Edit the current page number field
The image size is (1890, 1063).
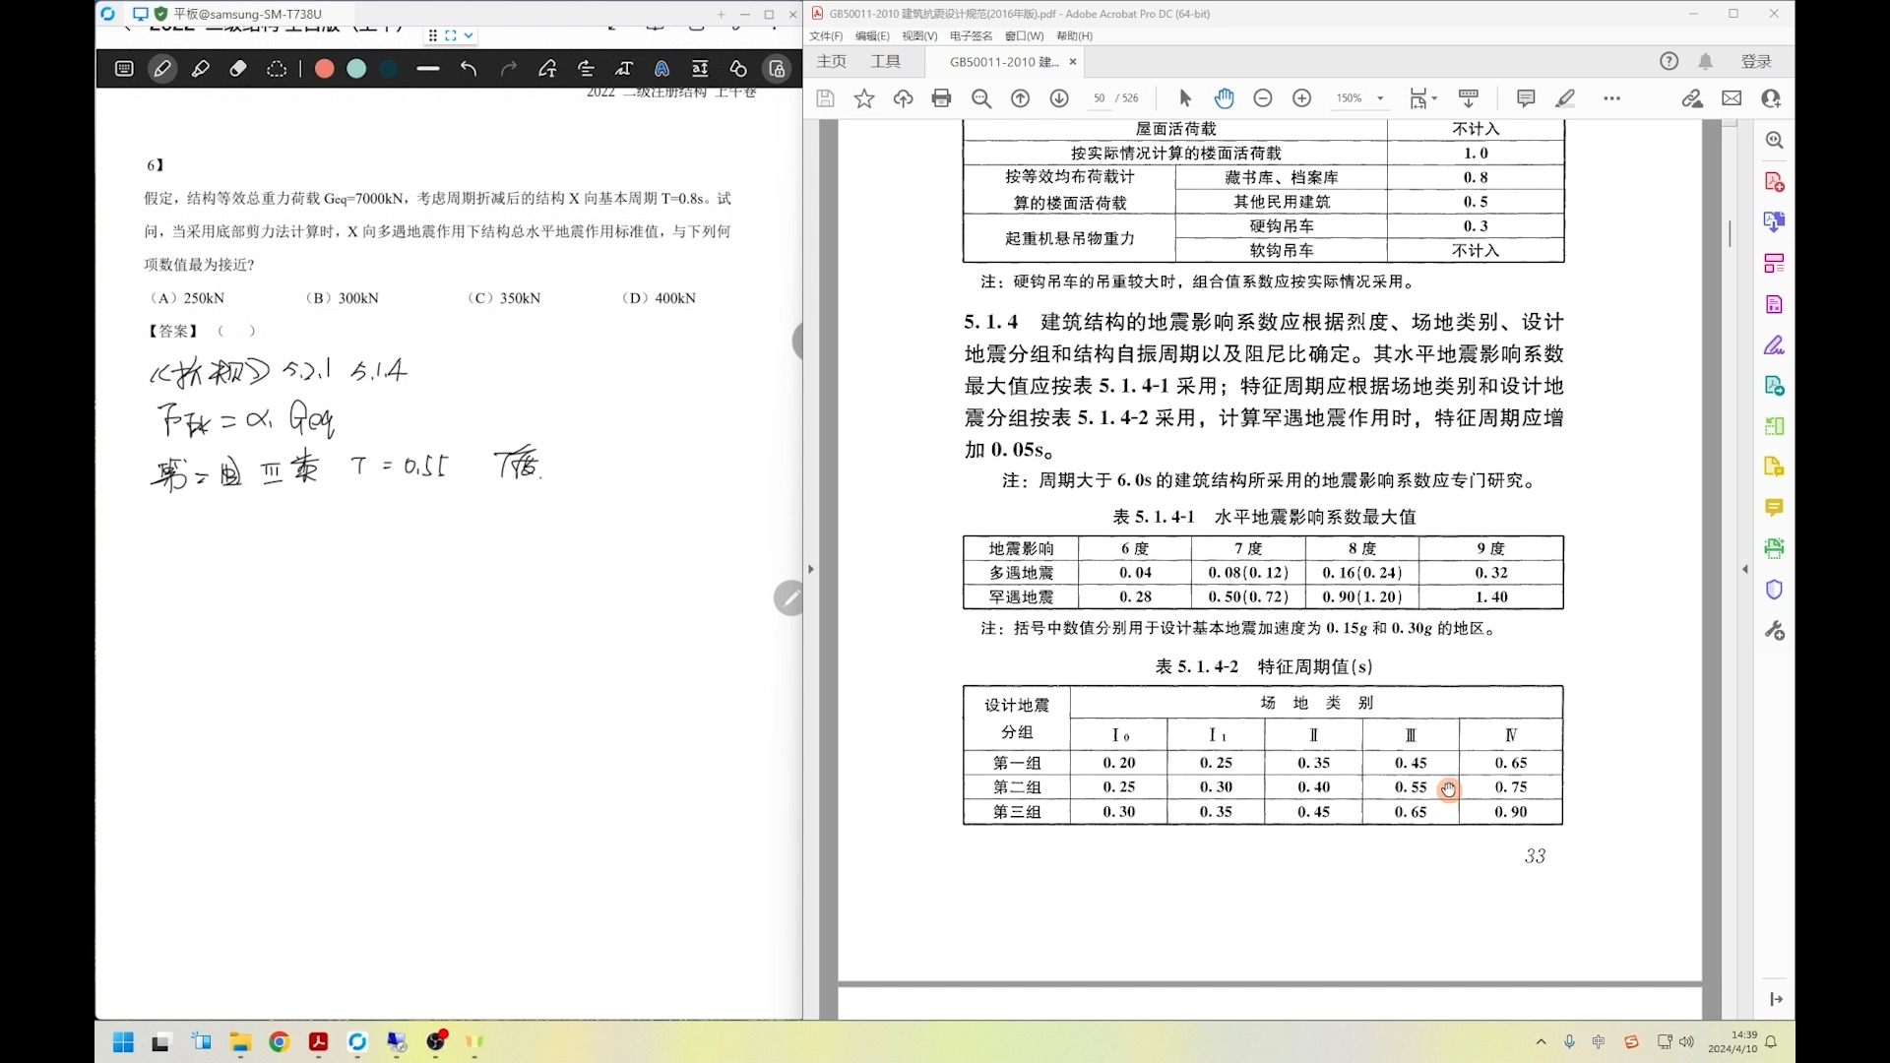pos(1100,98)
